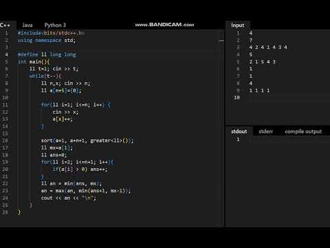This screenshot has height=248, width=330.
Task: Open the stdout output tab
Action: pyautogui.click(x=239, y=132)
